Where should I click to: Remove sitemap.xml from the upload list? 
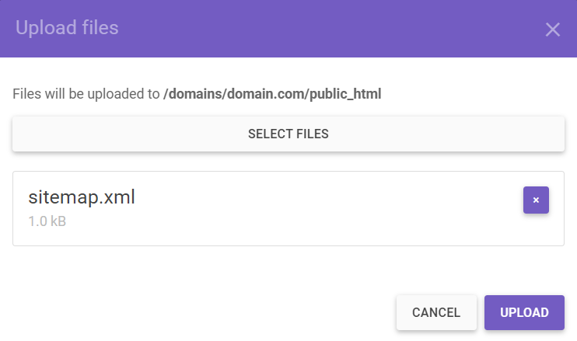536,200
